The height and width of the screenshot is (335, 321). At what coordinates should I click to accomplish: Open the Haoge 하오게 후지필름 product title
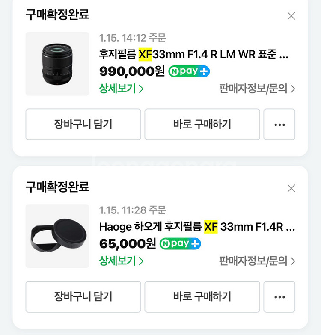click(x=196, y=227)
